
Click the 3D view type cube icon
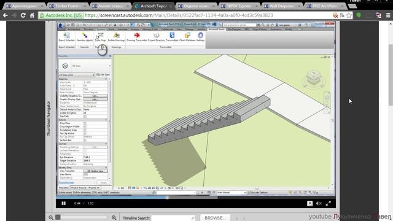click(65, 66)
